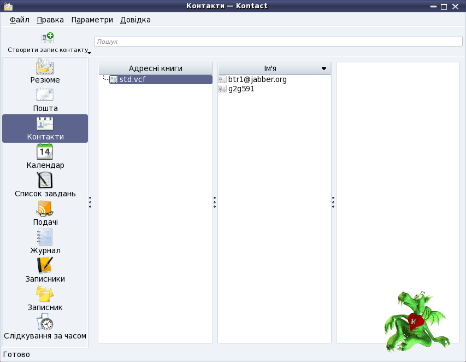Open the Подачі feeds reader

point(45,214)
